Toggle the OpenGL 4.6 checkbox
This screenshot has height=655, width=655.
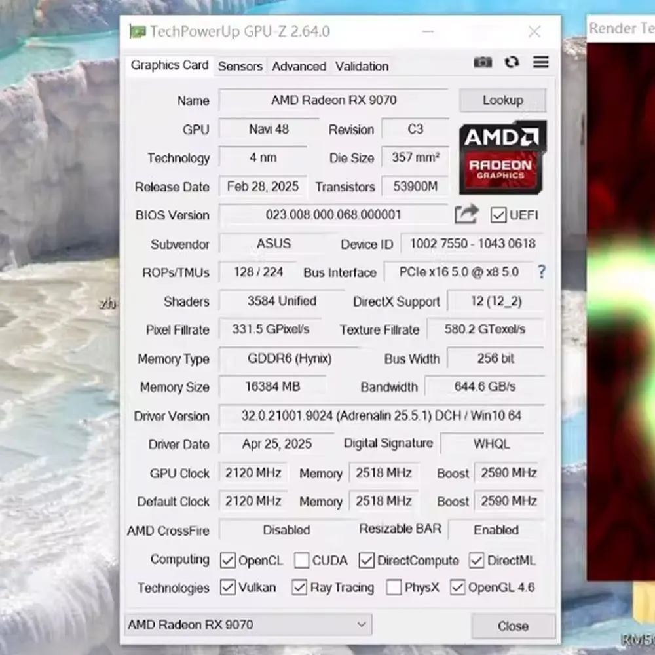[x=457, y=588]
